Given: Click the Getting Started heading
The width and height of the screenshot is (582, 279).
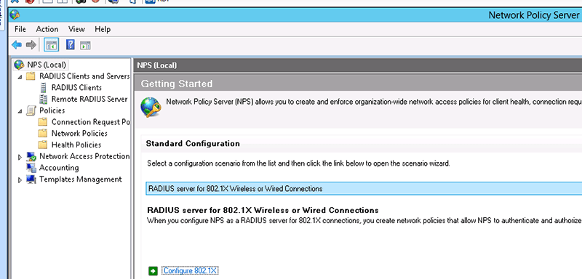Looking at the screenshot, I should (x=177, y=84).
